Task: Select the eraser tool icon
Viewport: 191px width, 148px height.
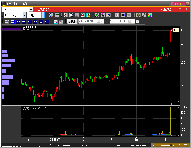Action: [108, 15]
